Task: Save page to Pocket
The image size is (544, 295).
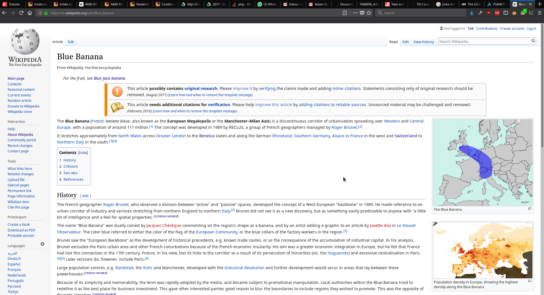Action: [362, 13]
